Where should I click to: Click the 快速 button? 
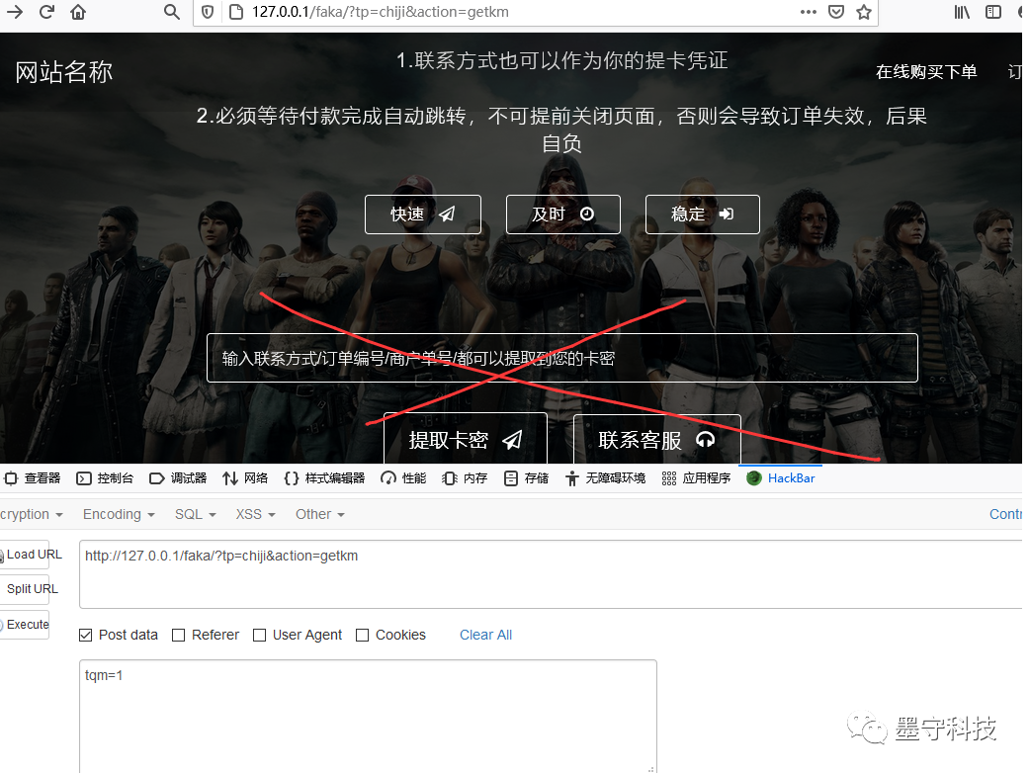click(x=423, y=215)
